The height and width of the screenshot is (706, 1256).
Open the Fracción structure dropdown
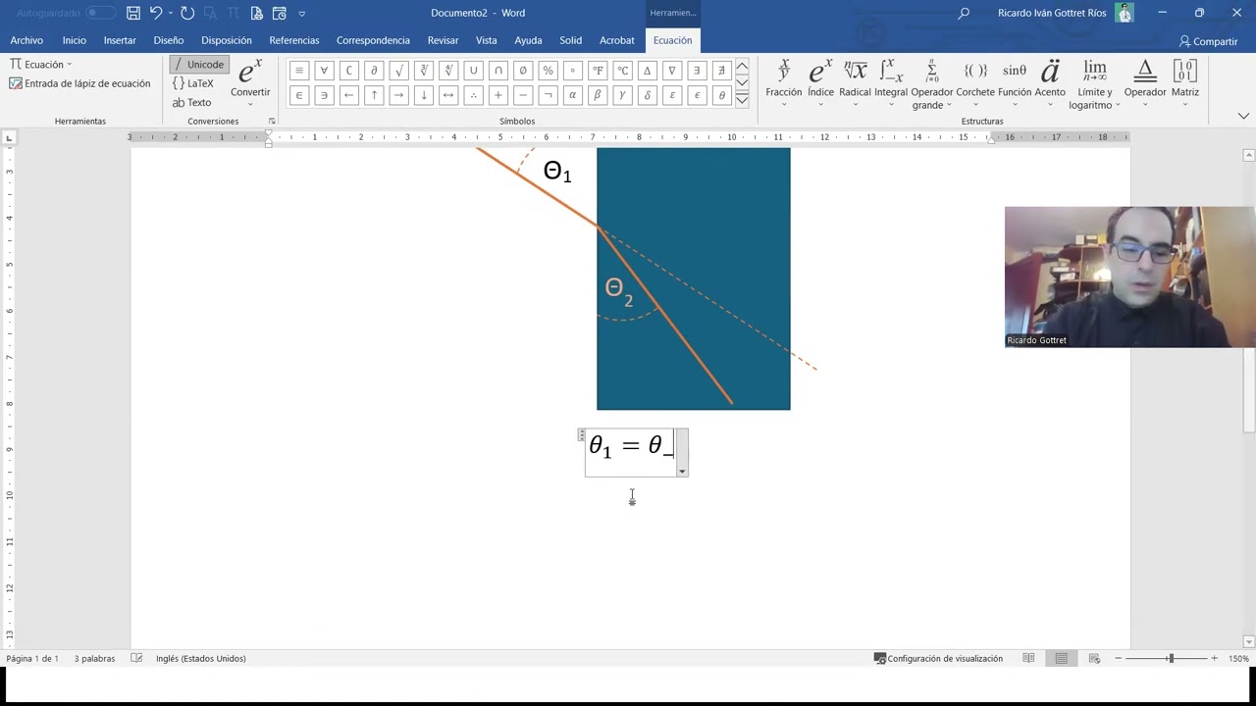pyautogui.click(x=783, y=82)
